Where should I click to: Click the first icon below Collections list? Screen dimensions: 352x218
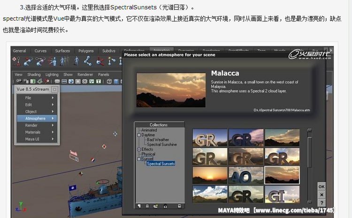[139, 206]
